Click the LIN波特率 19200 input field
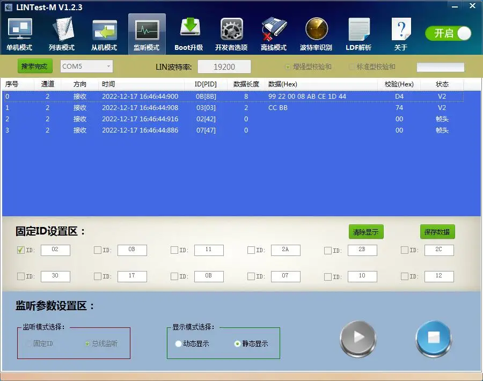This screenshot has height=381, width=483. 224,67
